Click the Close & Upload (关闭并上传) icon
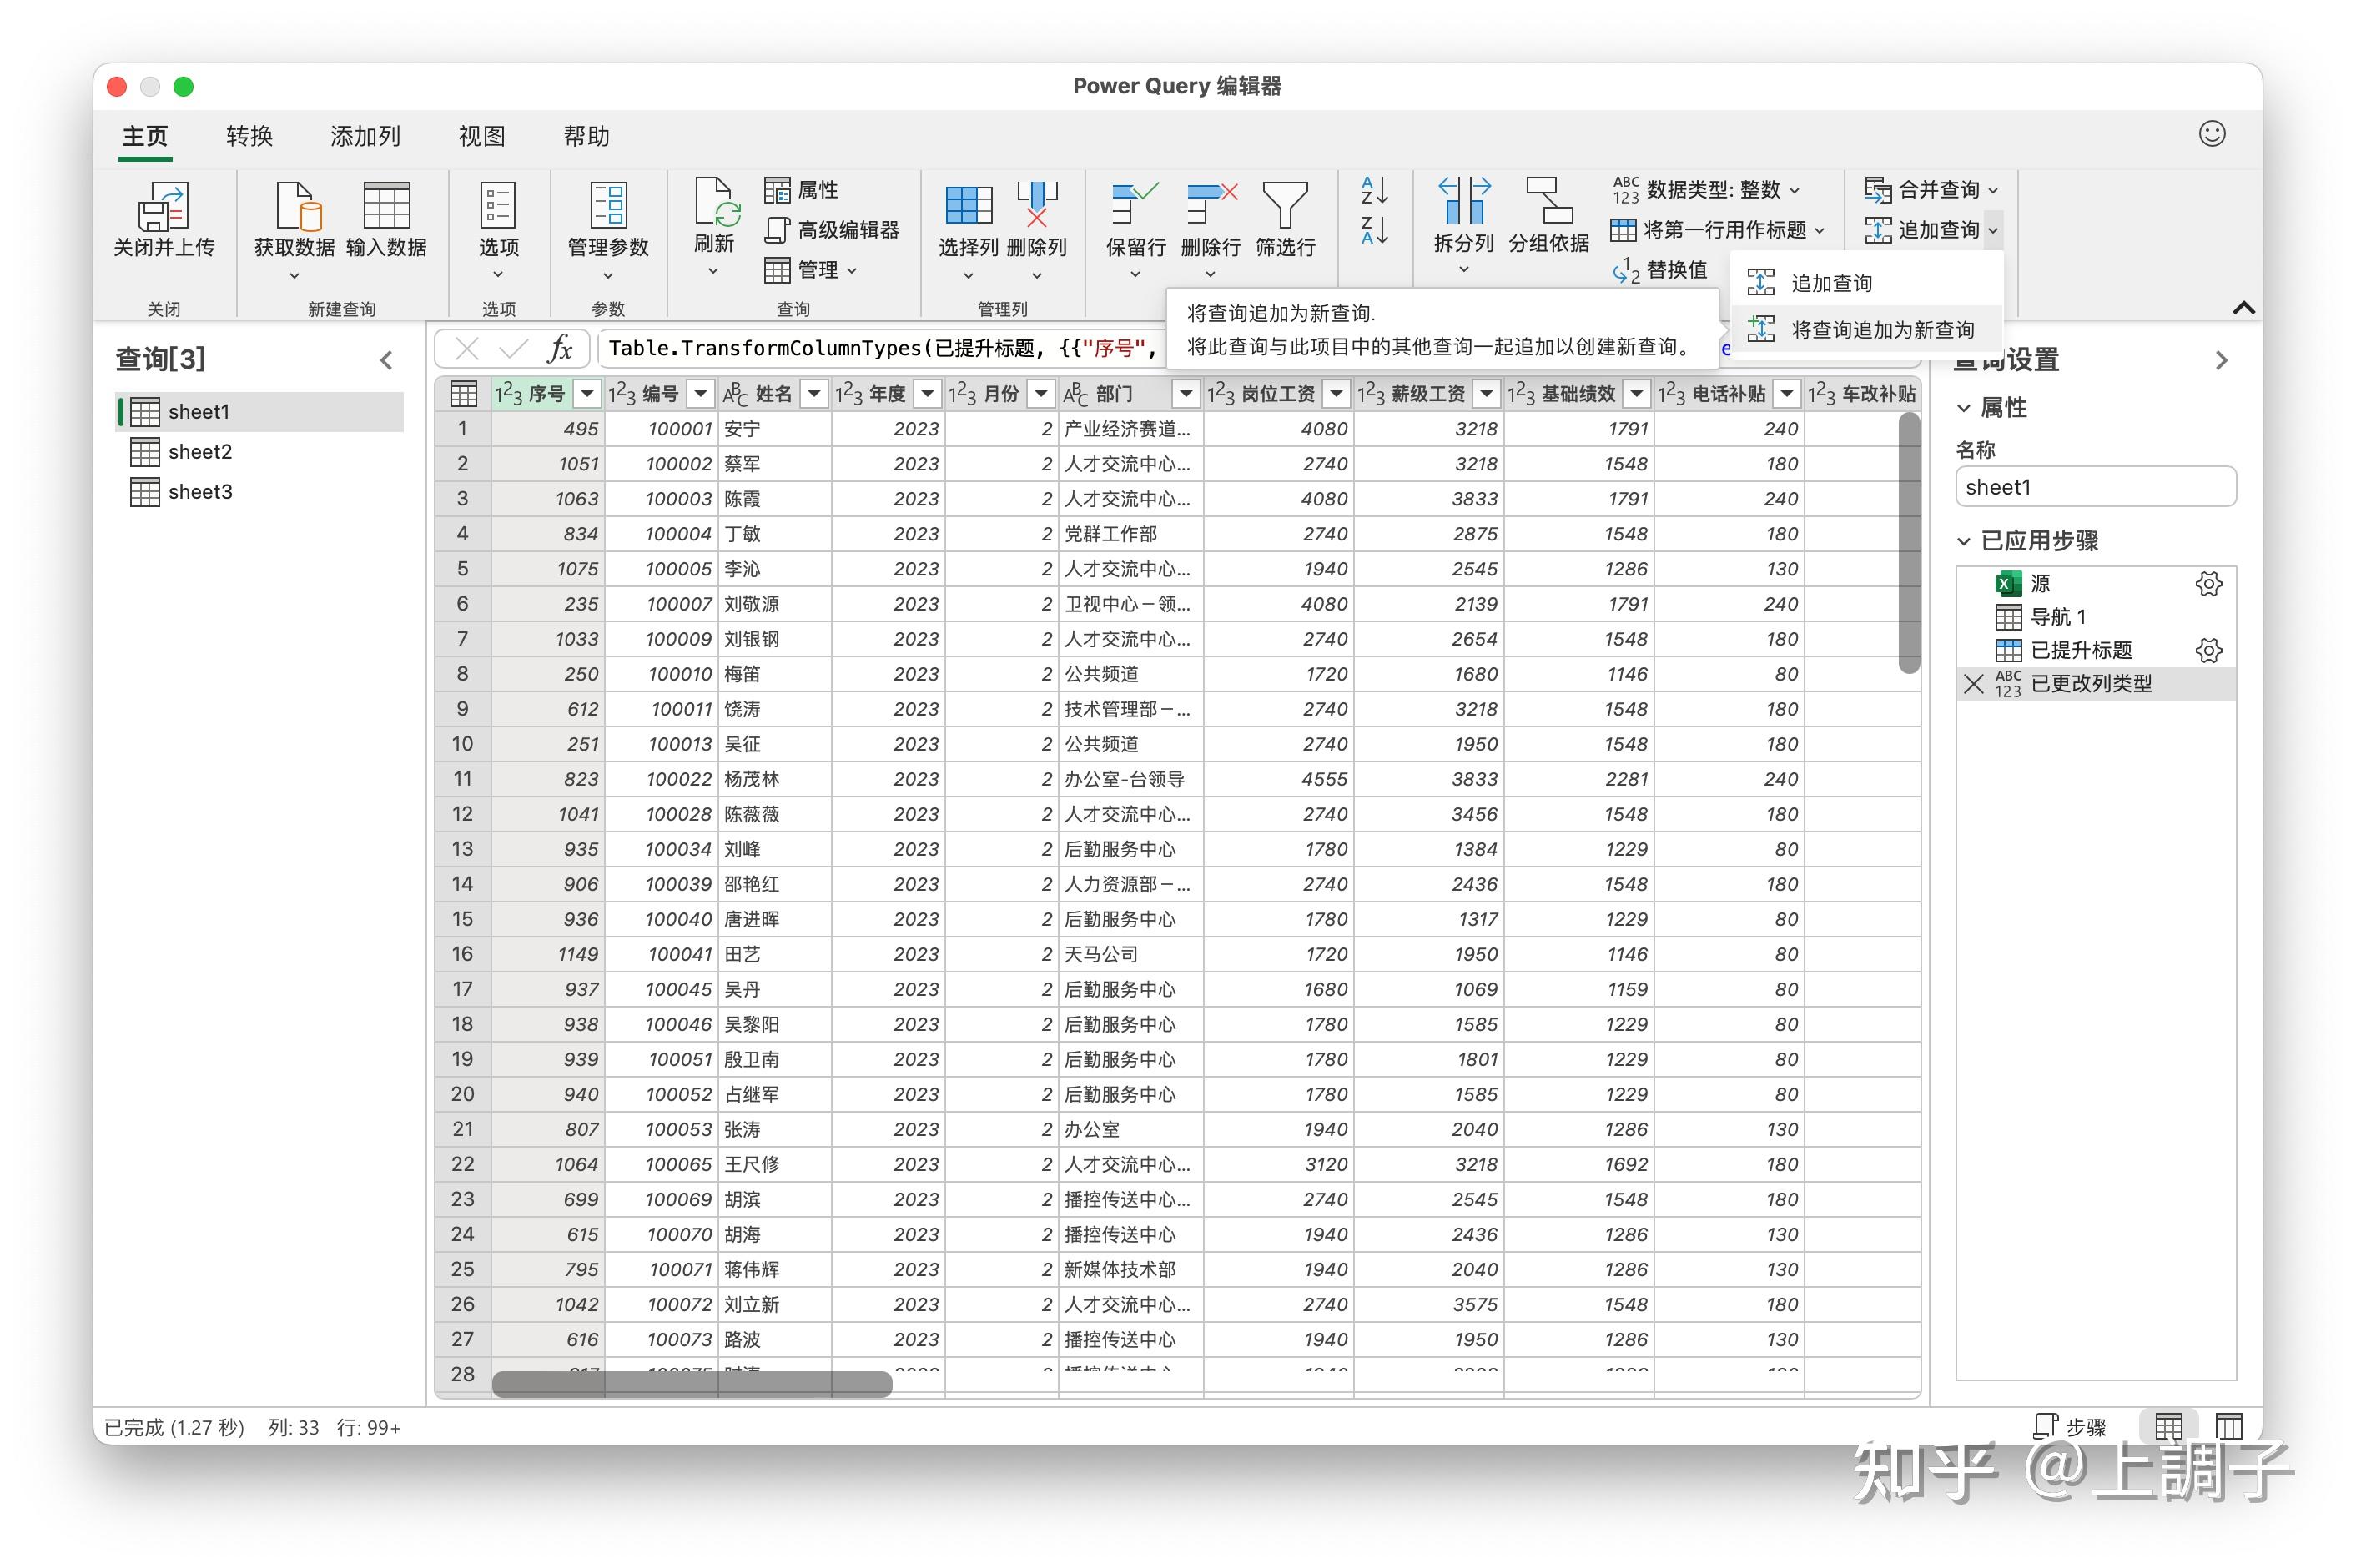Screen dimensions: 2356x1568 click(x=163, y=207)
